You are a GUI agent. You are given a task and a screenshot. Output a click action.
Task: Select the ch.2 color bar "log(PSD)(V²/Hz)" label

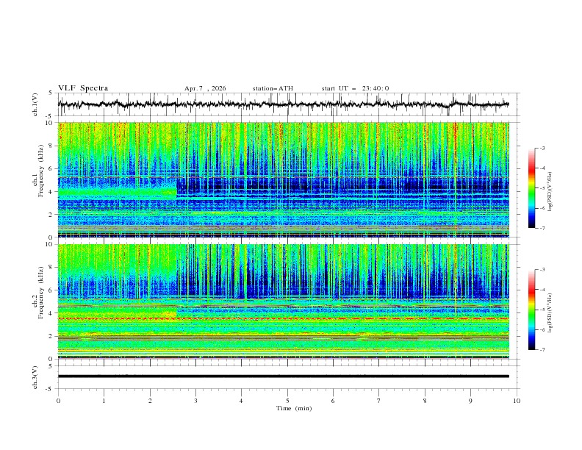[550, 313]
